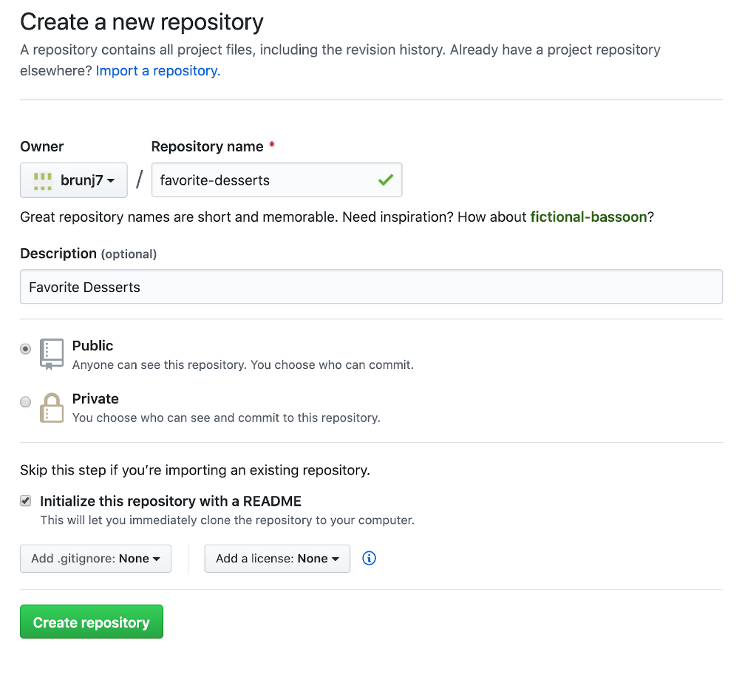
Task: Expand the Add .gitignore dropdown
Action: [95, 559]
